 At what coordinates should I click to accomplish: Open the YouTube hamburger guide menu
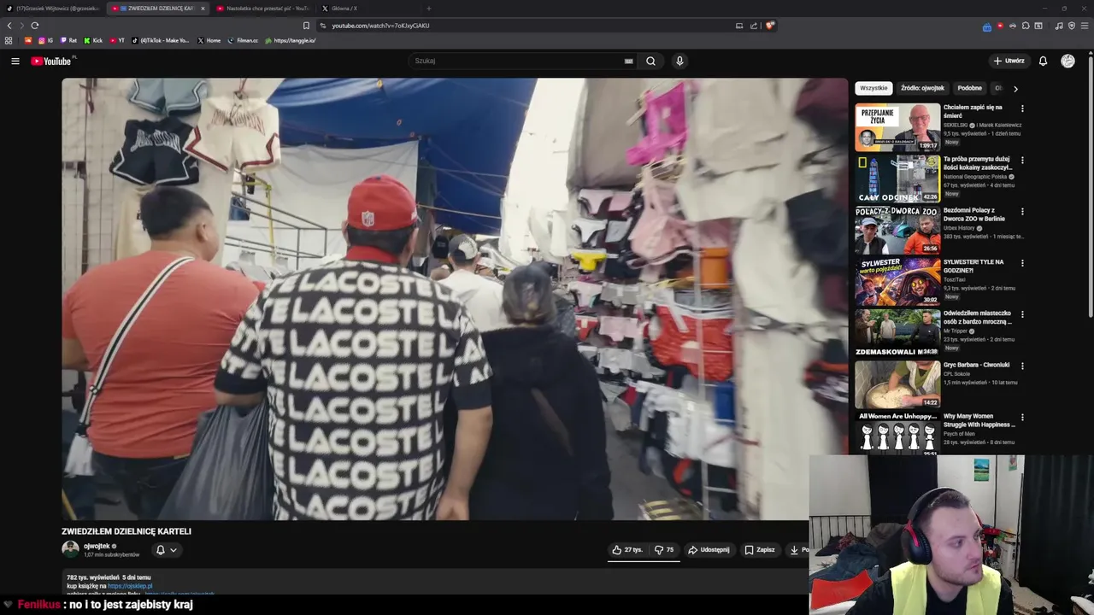point(15,61)
